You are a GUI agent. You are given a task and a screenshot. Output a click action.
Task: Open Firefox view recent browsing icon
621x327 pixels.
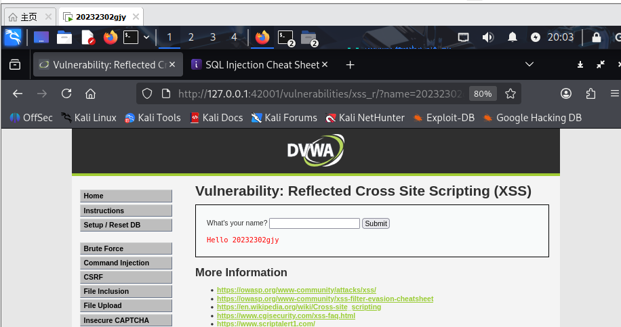(x=15, y=64)
